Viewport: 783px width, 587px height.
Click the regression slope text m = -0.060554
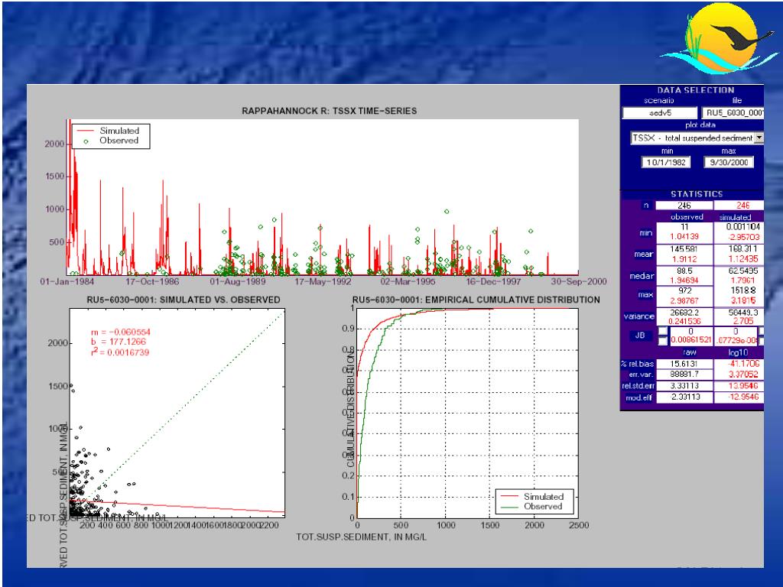[120, 332]
